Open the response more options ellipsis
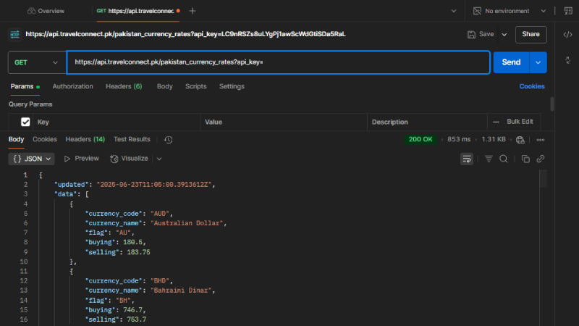Viewport: 579px width, 326px height. click(x=540, y=140)
